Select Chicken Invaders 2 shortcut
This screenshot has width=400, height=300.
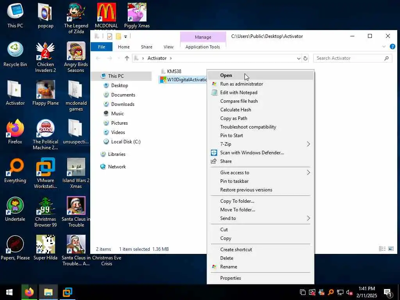click(45, 57)
